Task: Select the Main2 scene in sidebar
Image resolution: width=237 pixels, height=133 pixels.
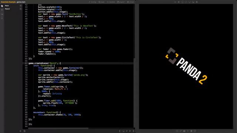Action: tap(7, 9)
